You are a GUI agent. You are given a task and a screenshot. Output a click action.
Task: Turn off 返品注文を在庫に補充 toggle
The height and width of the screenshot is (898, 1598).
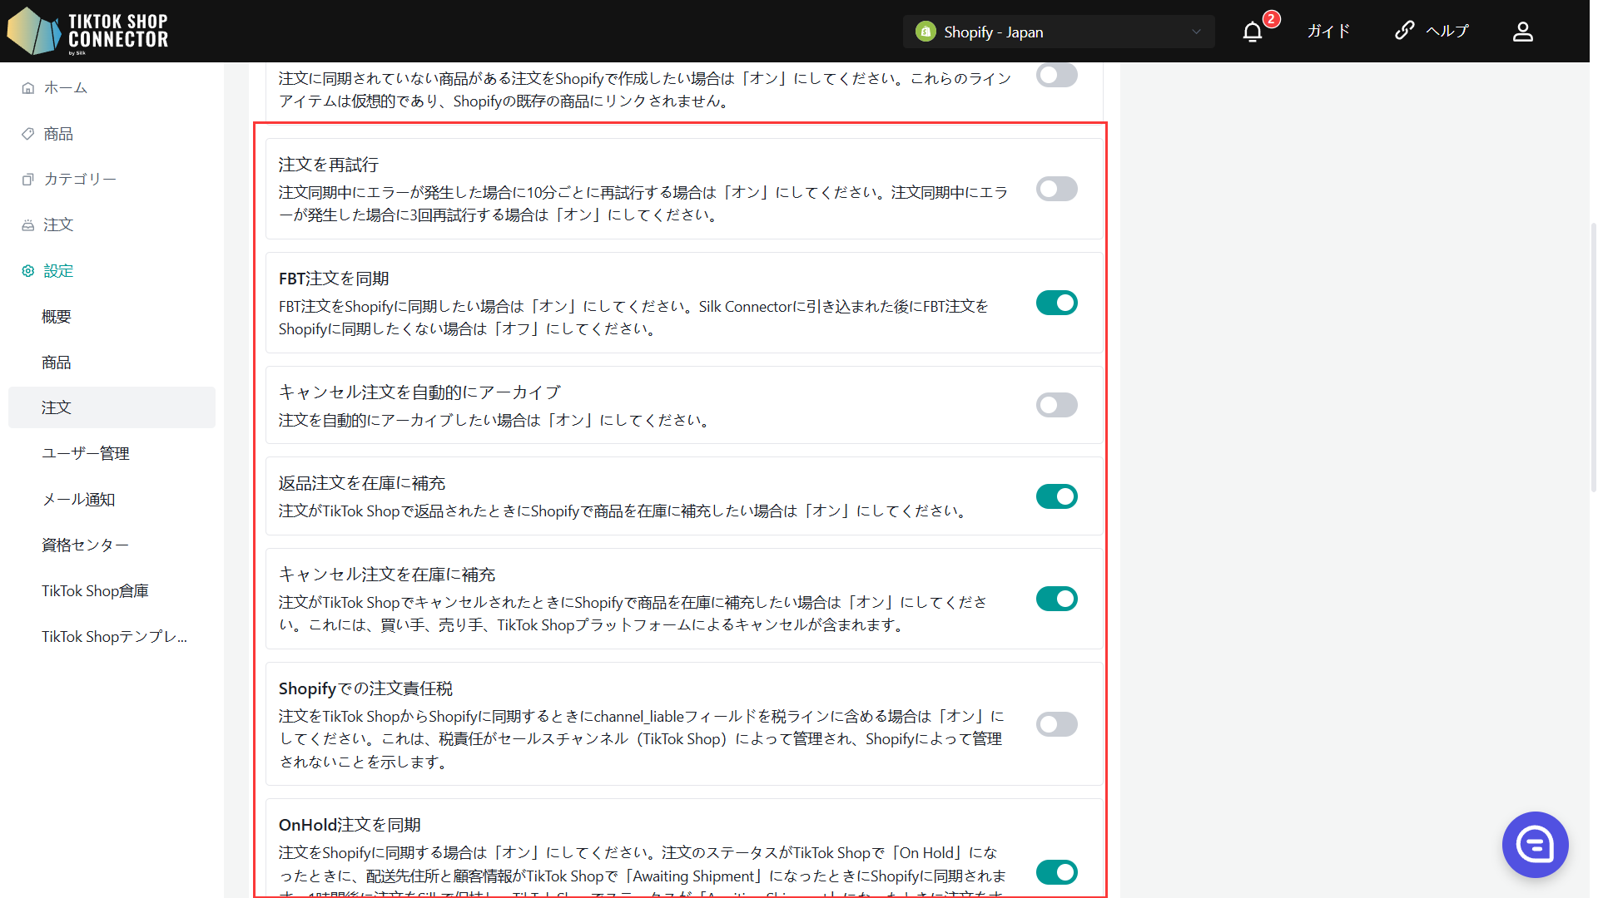(x=1056, y=496)
